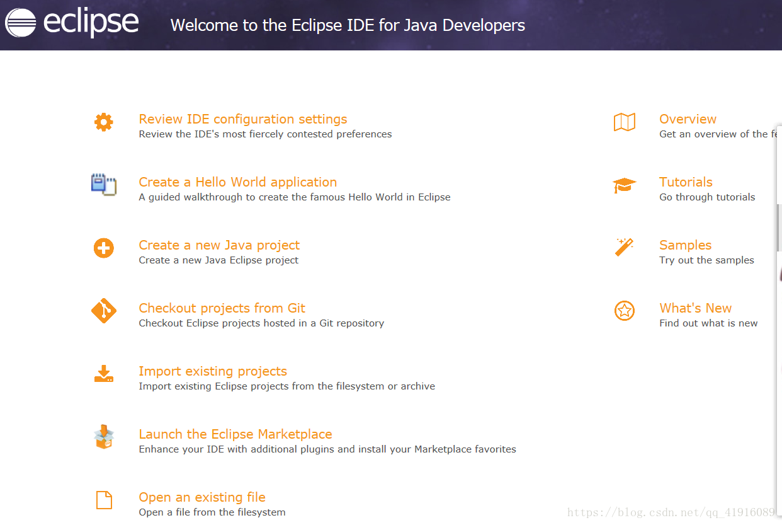Click 'Try out the samples' description

pos(706,260)
